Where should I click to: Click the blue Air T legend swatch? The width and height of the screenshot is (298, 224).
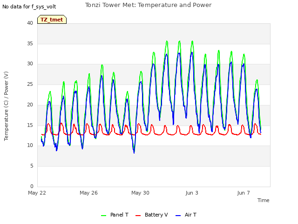[x=178, y=216]
